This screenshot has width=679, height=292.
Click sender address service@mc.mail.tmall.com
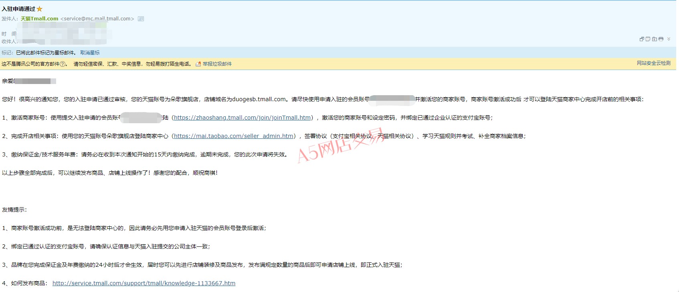[x=97, y=19]
